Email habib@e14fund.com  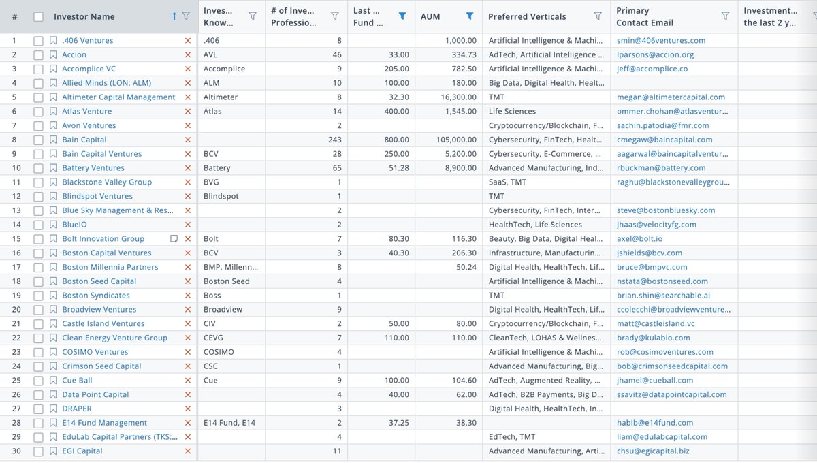click(x=655, y=423)
